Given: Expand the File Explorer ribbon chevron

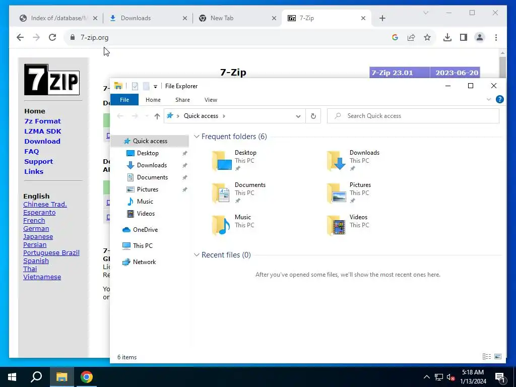Looking at the screenshot, I should (489, 99).
